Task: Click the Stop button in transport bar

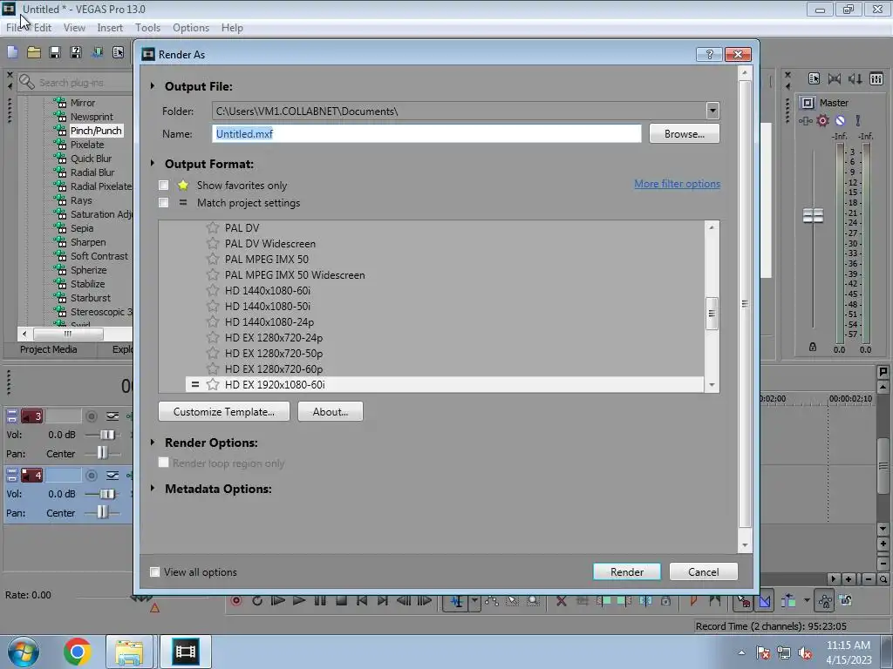Action: click(x=341, y=601)
